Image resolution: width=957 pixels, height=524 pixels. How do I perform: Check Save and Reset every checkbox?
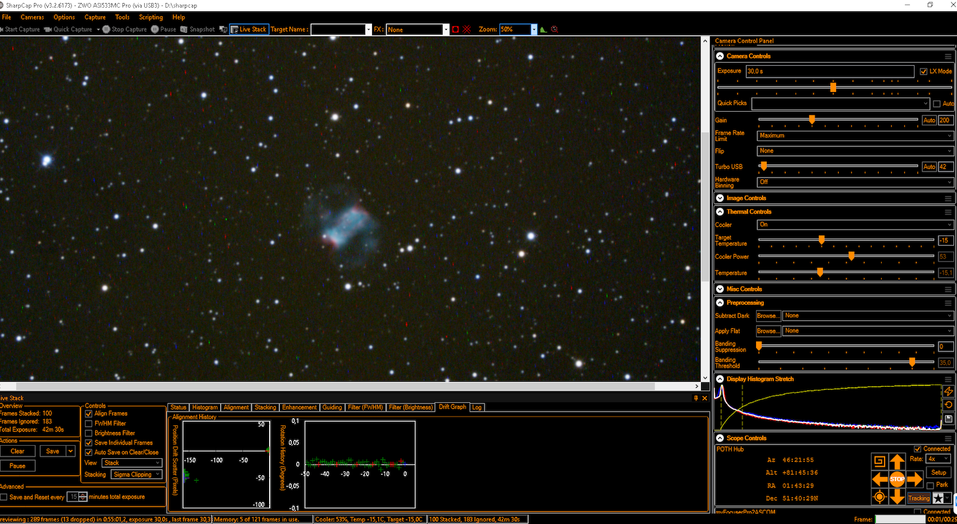[x=4, y=497]
